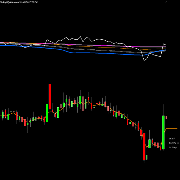This screenshot has height=180, width=180.
Task: Click the small 'I' marker at top right
Action: point(166,2)
